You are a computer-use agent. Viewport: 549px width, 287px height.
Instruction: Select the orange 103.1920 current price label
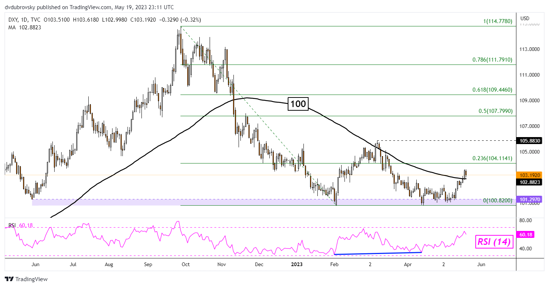528,175
